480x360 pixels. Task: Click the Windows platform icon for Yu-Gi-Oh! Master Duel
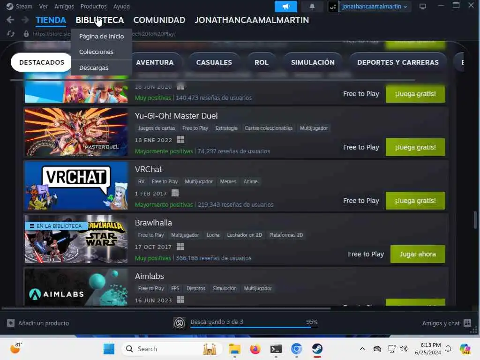point(180,140)
